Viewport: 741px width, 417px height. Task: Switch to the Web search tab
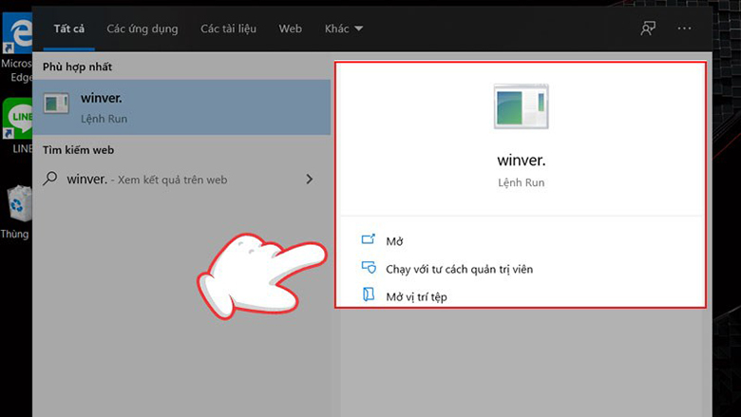point(290,28)
